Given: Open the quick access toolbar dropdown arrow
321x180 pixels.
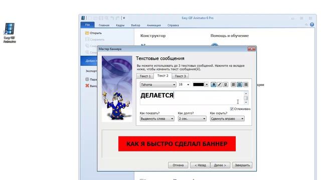Looking at the screenshot, I should click(124, 18).
